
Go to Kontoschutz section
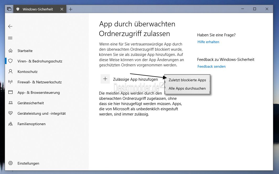[x=28, y=72]
